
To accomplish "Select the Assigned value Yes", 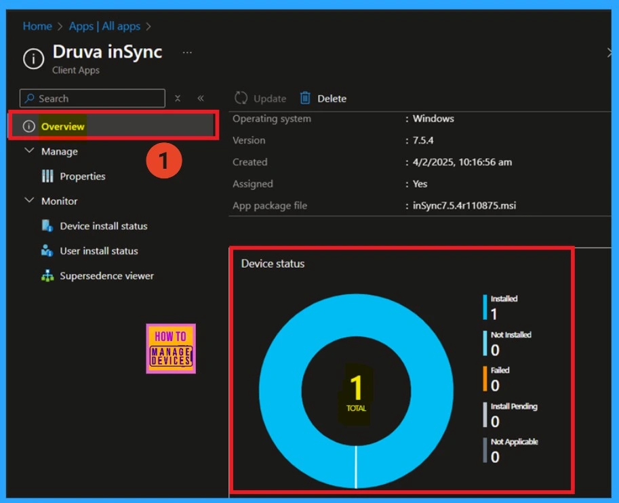I will (x=420, y=184).
